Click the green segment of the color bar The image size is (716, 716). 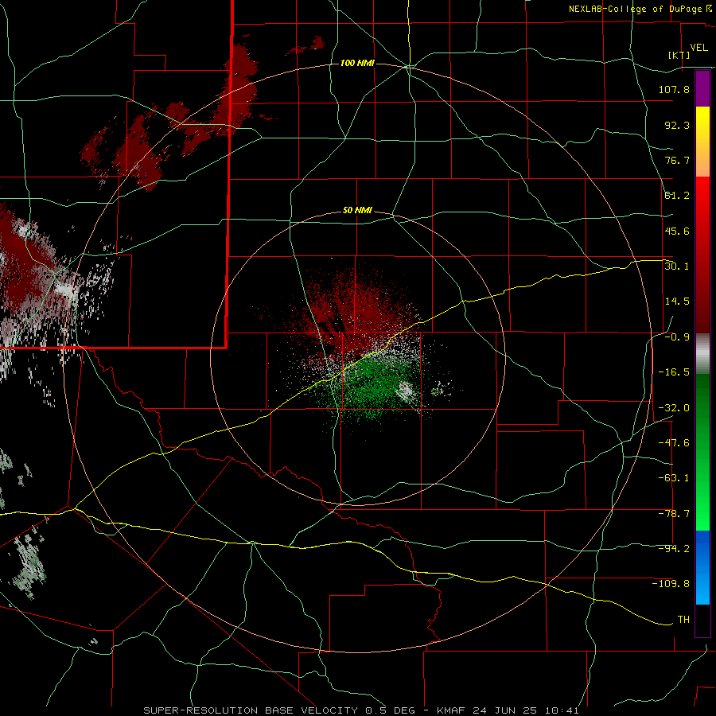[x=702, y=452]
